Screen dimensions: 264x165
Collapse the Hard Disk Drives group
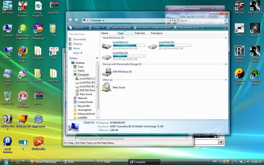click(226, 38)
